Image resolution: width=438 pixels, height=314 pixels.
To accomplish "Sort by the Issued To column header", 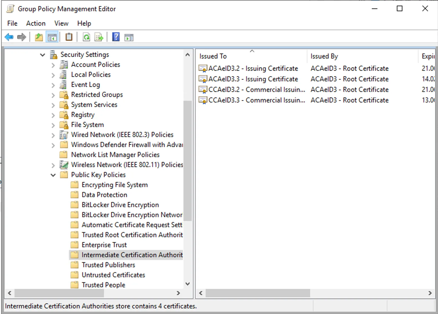I will (213, 56).
